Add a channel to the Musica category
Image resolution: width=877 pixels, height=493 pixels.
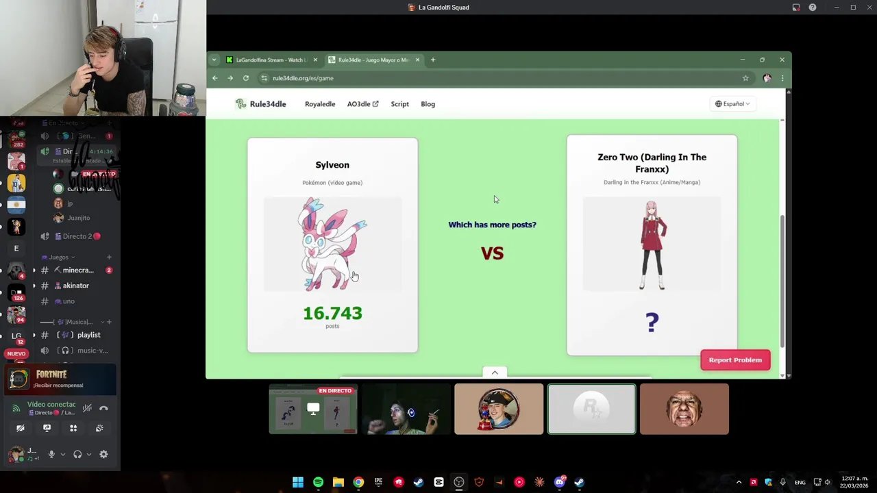(109, 322)
